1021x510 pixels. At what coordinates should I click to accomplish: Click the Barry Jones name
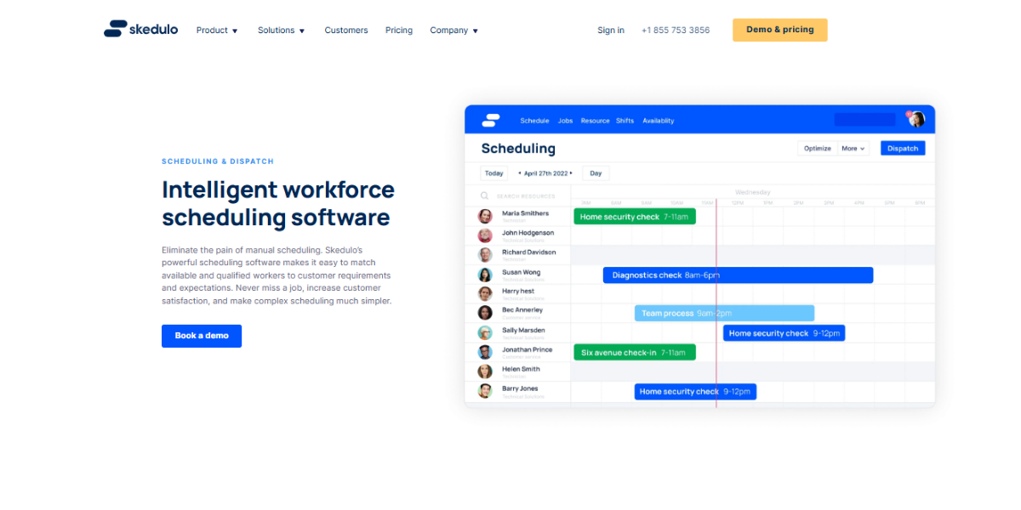[x=520, y=388]
